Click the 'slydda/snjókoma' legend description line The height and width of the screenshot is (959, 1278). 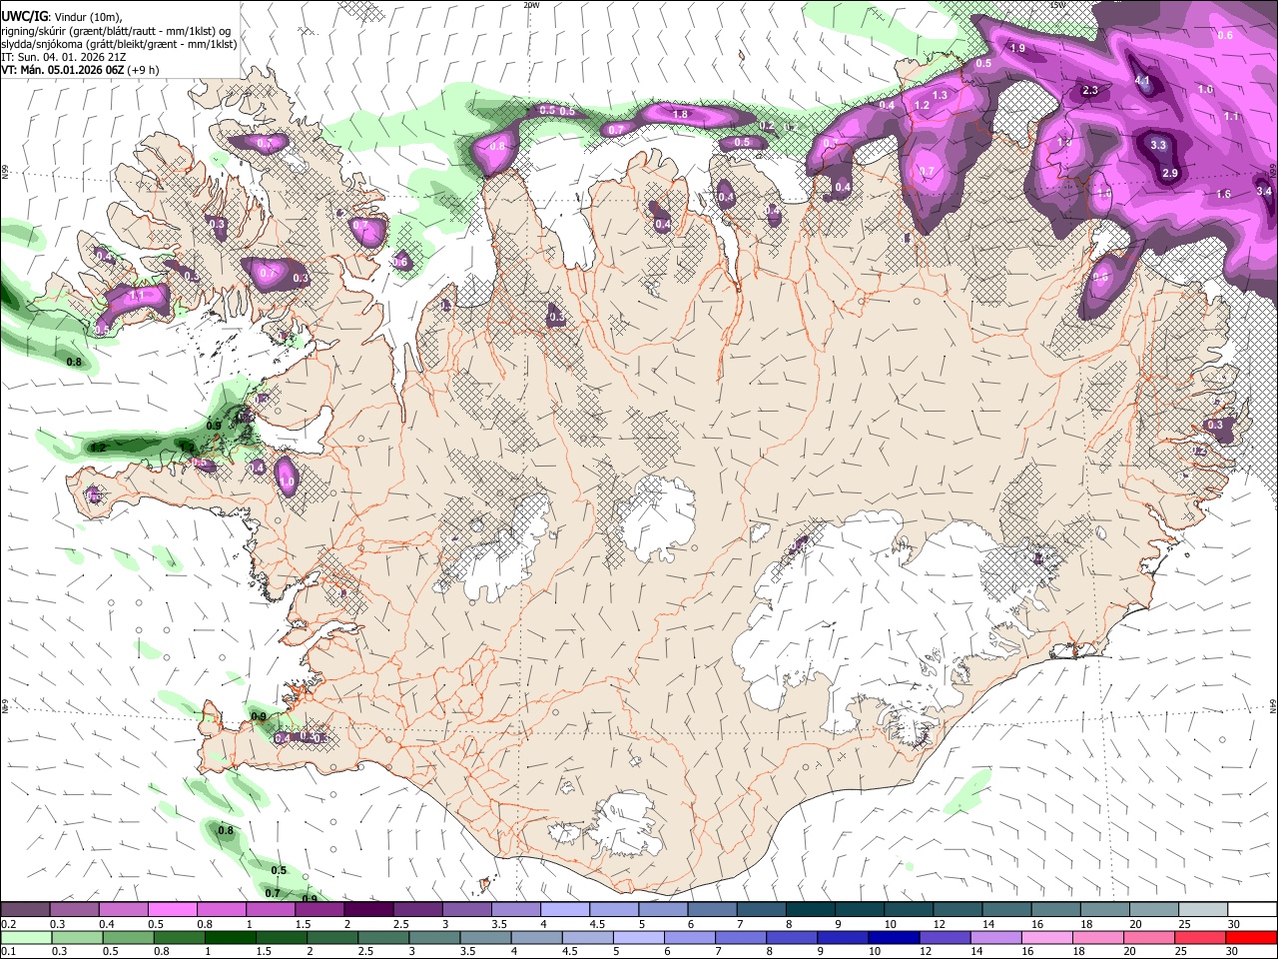(x=118, y=44)
